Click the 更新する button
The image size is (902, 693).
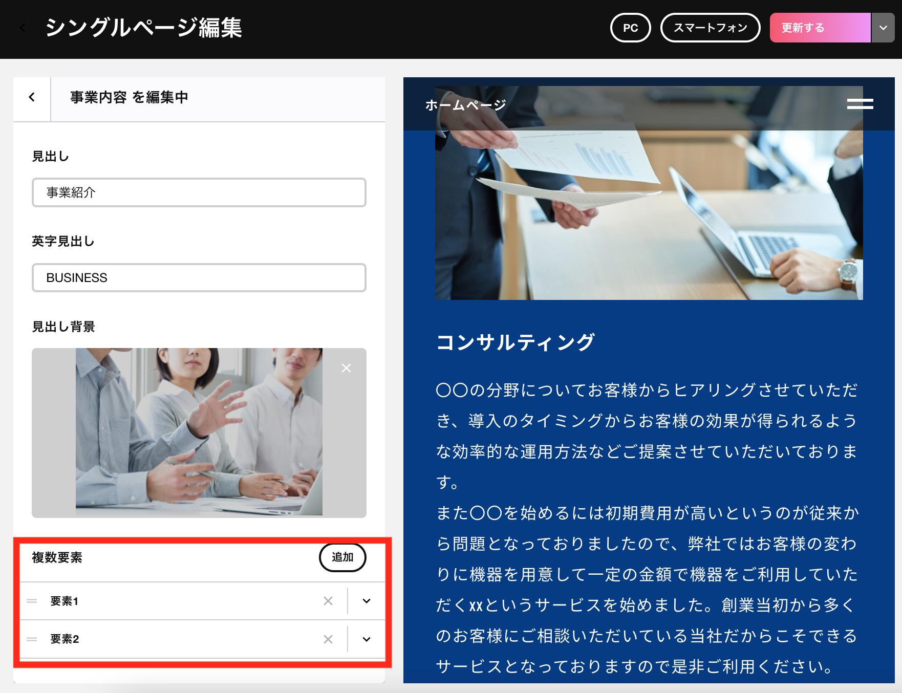coord(820,28)
